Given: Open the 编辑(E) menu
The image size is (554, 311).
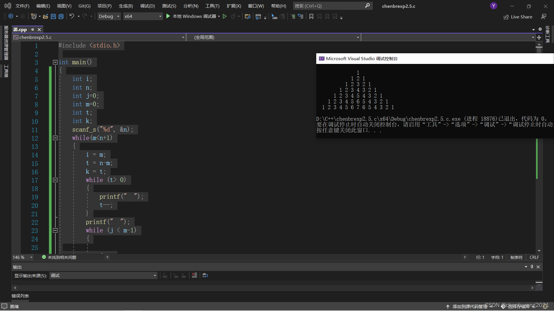Looking at the screenshot, I should [x=43, y=6].
